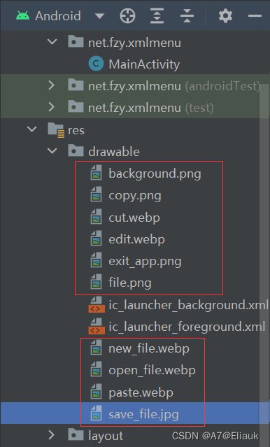
Task: Select ic_launcher_background.xml file
Action: pyautogui.click(x=188, y=305)
